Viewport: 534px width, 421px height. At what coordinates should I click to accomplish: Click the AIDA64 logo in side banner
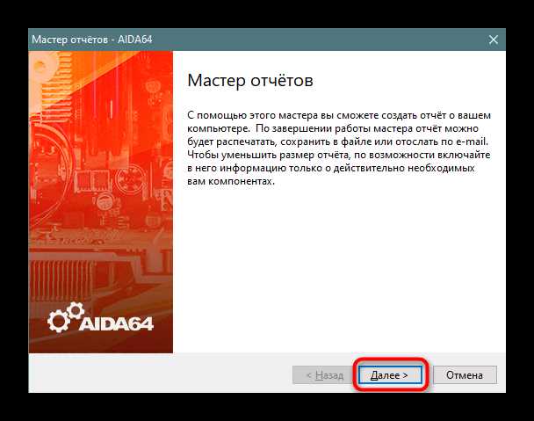pyautogui.click(x=100, y=317)
